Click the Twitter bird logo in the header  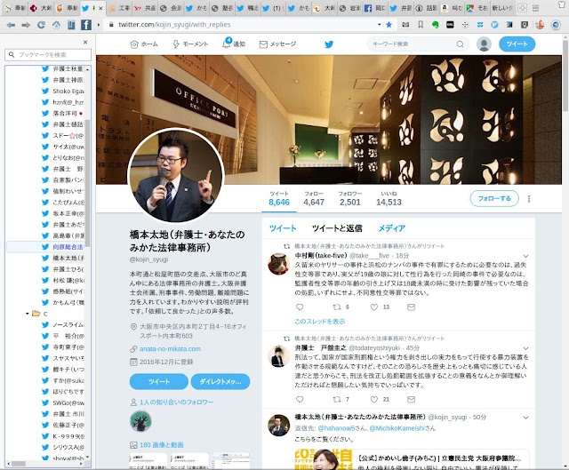[x=329, y=44]
